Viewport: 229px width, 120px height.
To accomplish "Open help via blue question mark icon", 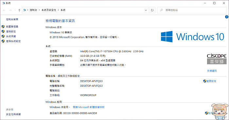I will (226, 17).
